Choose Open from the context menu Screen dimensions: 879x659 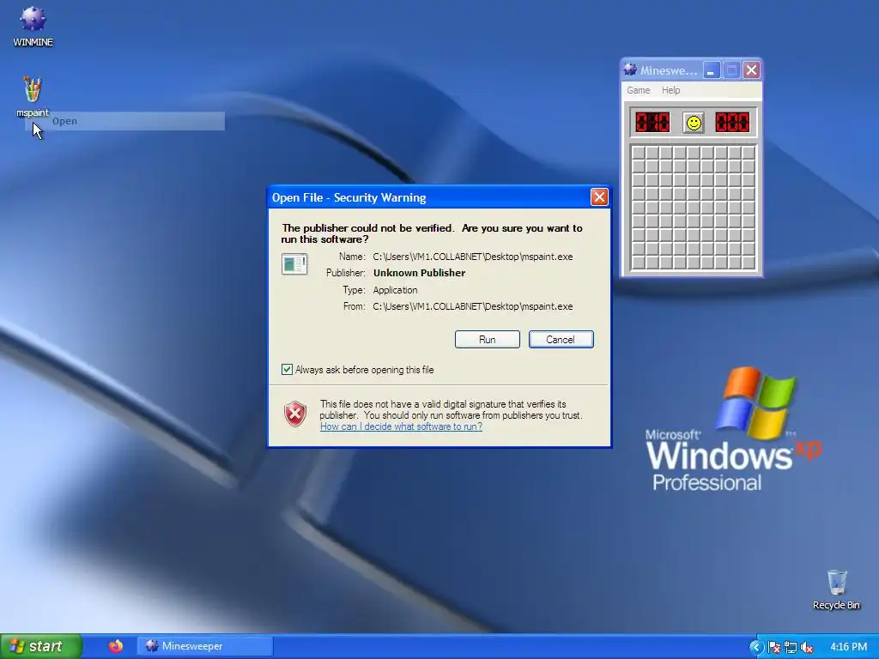[124, 121]
